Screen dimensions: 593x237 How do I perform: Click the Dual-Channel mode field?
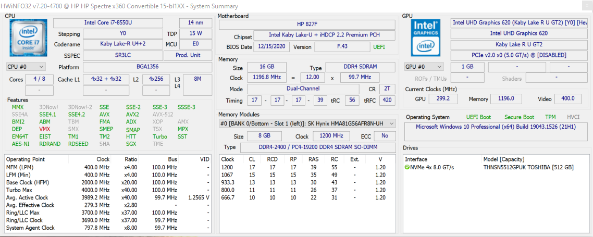[x=303, y=89]
